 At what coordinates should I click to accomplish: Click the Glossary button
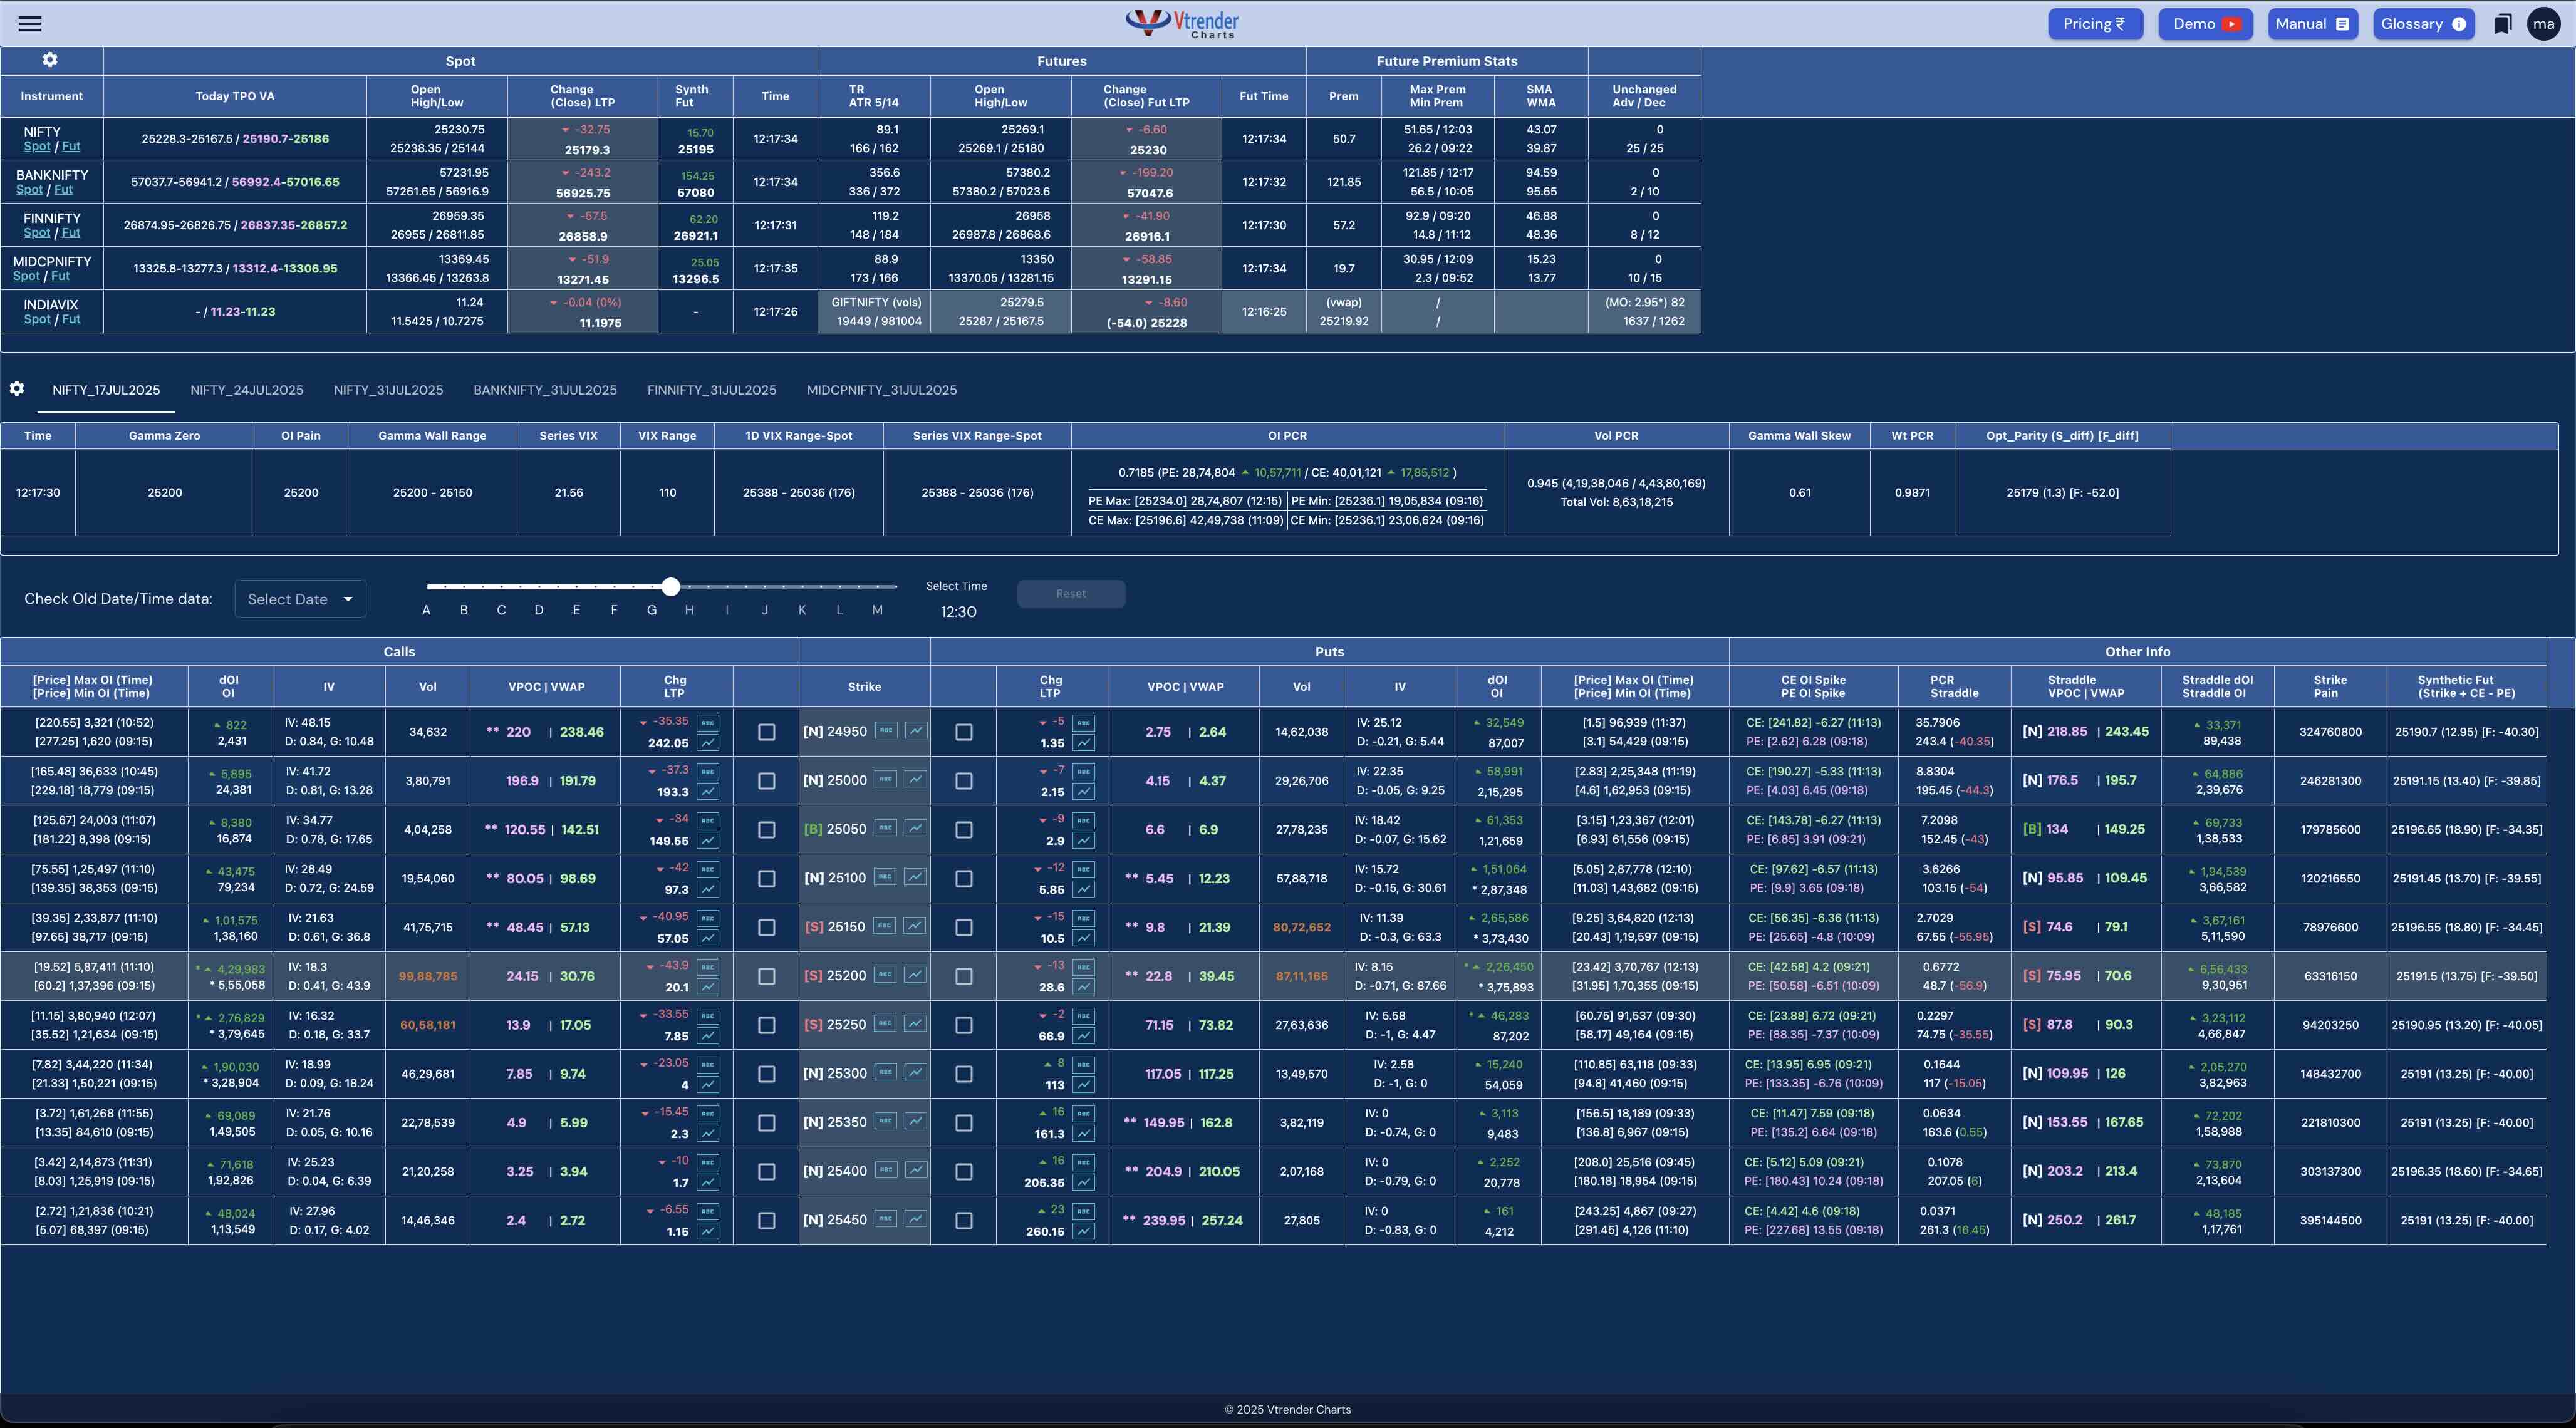point(2422,24)
